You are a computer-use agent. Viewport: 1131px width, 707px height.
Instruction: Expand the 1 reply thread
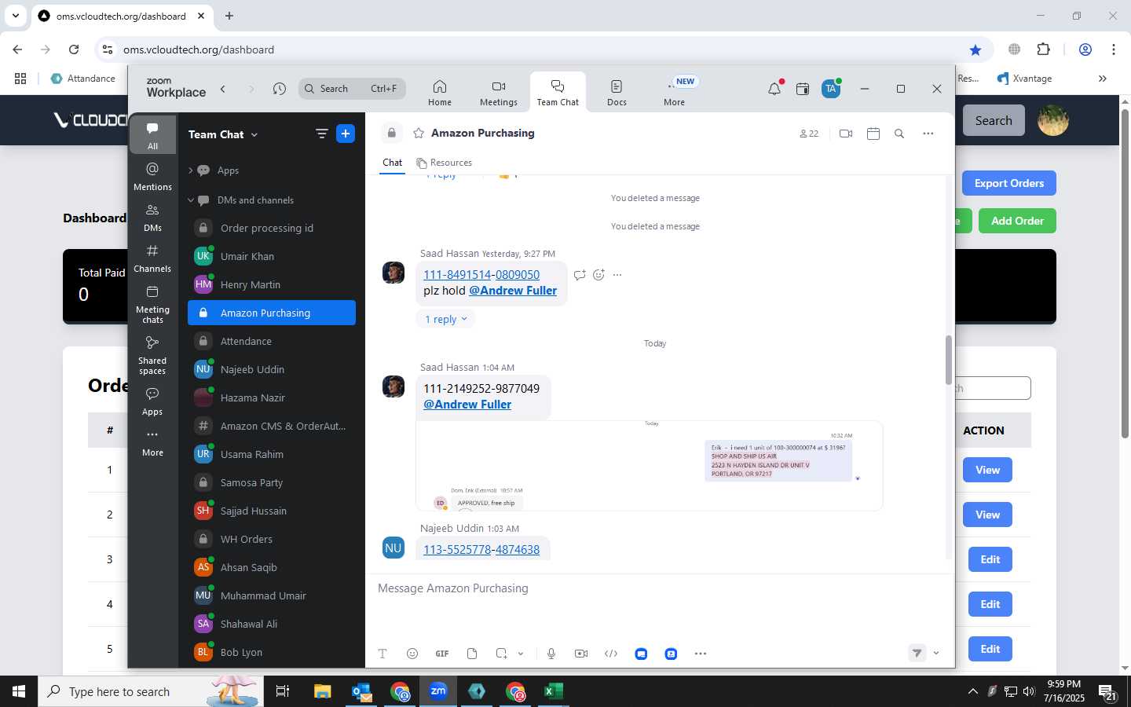point(446,319)
